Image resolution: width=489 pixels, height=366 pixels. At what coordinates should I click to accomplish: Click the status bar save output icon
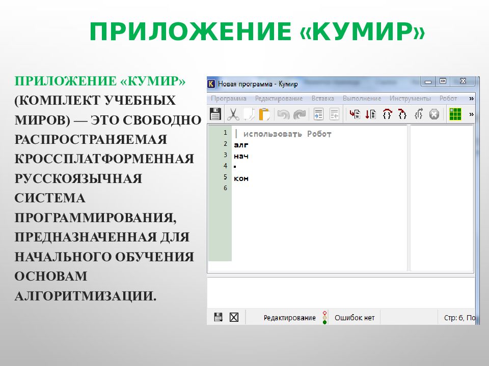point(219,317)
